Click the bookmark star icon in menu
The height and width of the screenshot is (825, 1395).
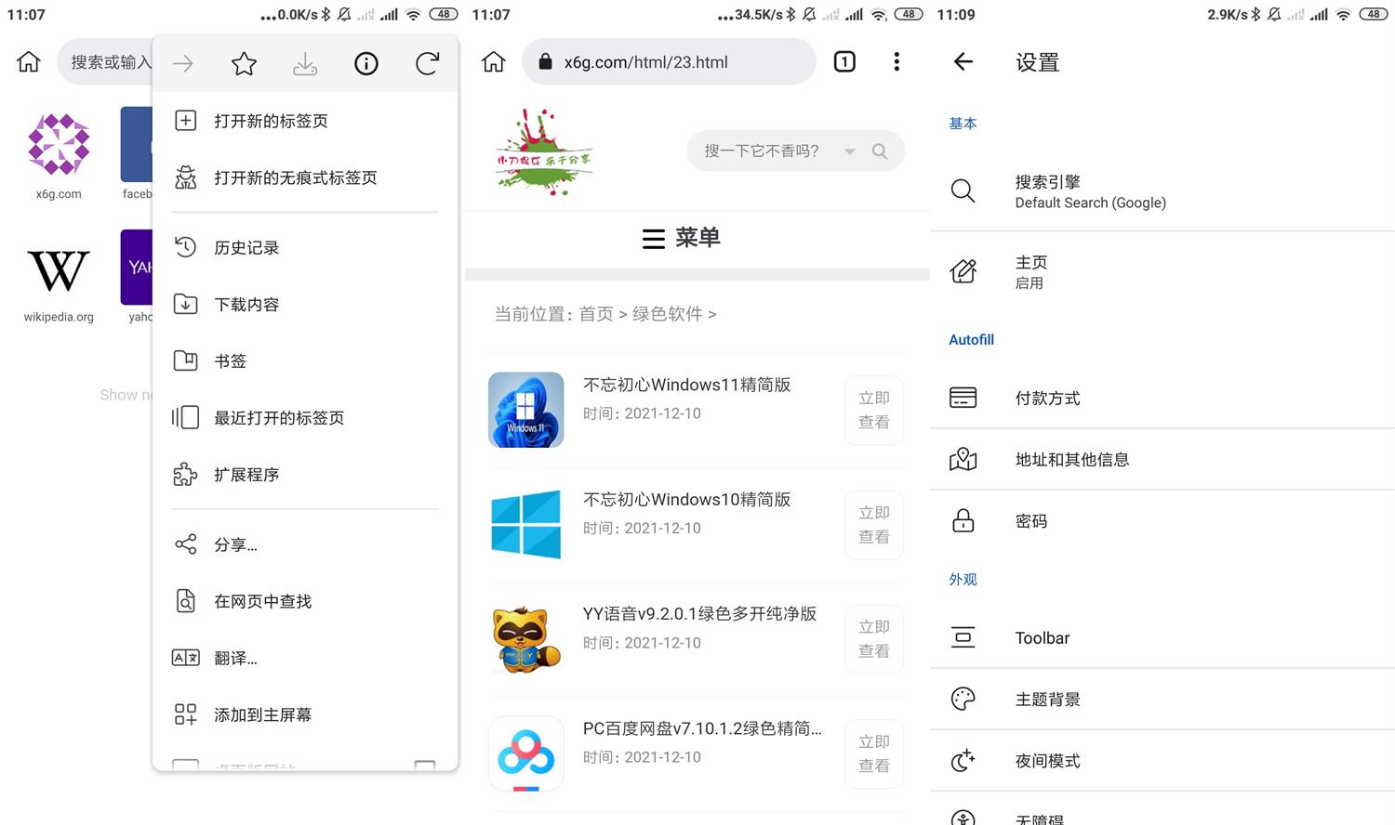click(x=244, y=63)
